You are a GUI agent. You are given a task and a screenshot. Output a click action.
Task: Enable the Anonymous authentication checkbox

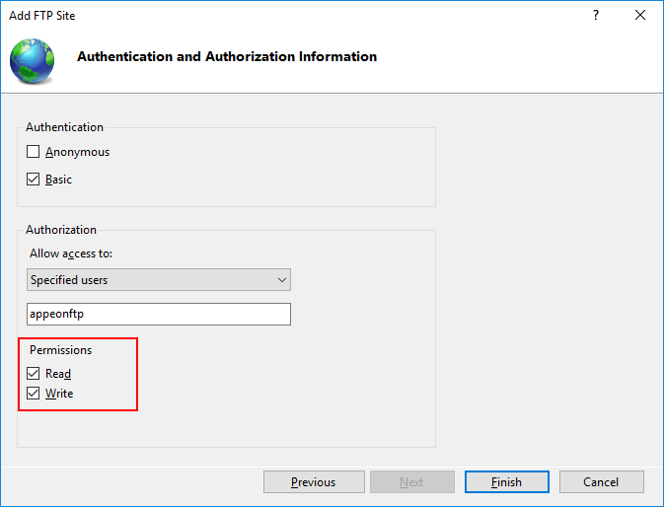click(33, 152)
